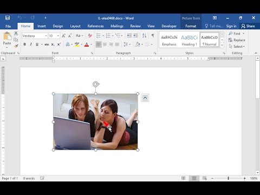
Task: Toggle Bold formatting
Action: [25, 44]
